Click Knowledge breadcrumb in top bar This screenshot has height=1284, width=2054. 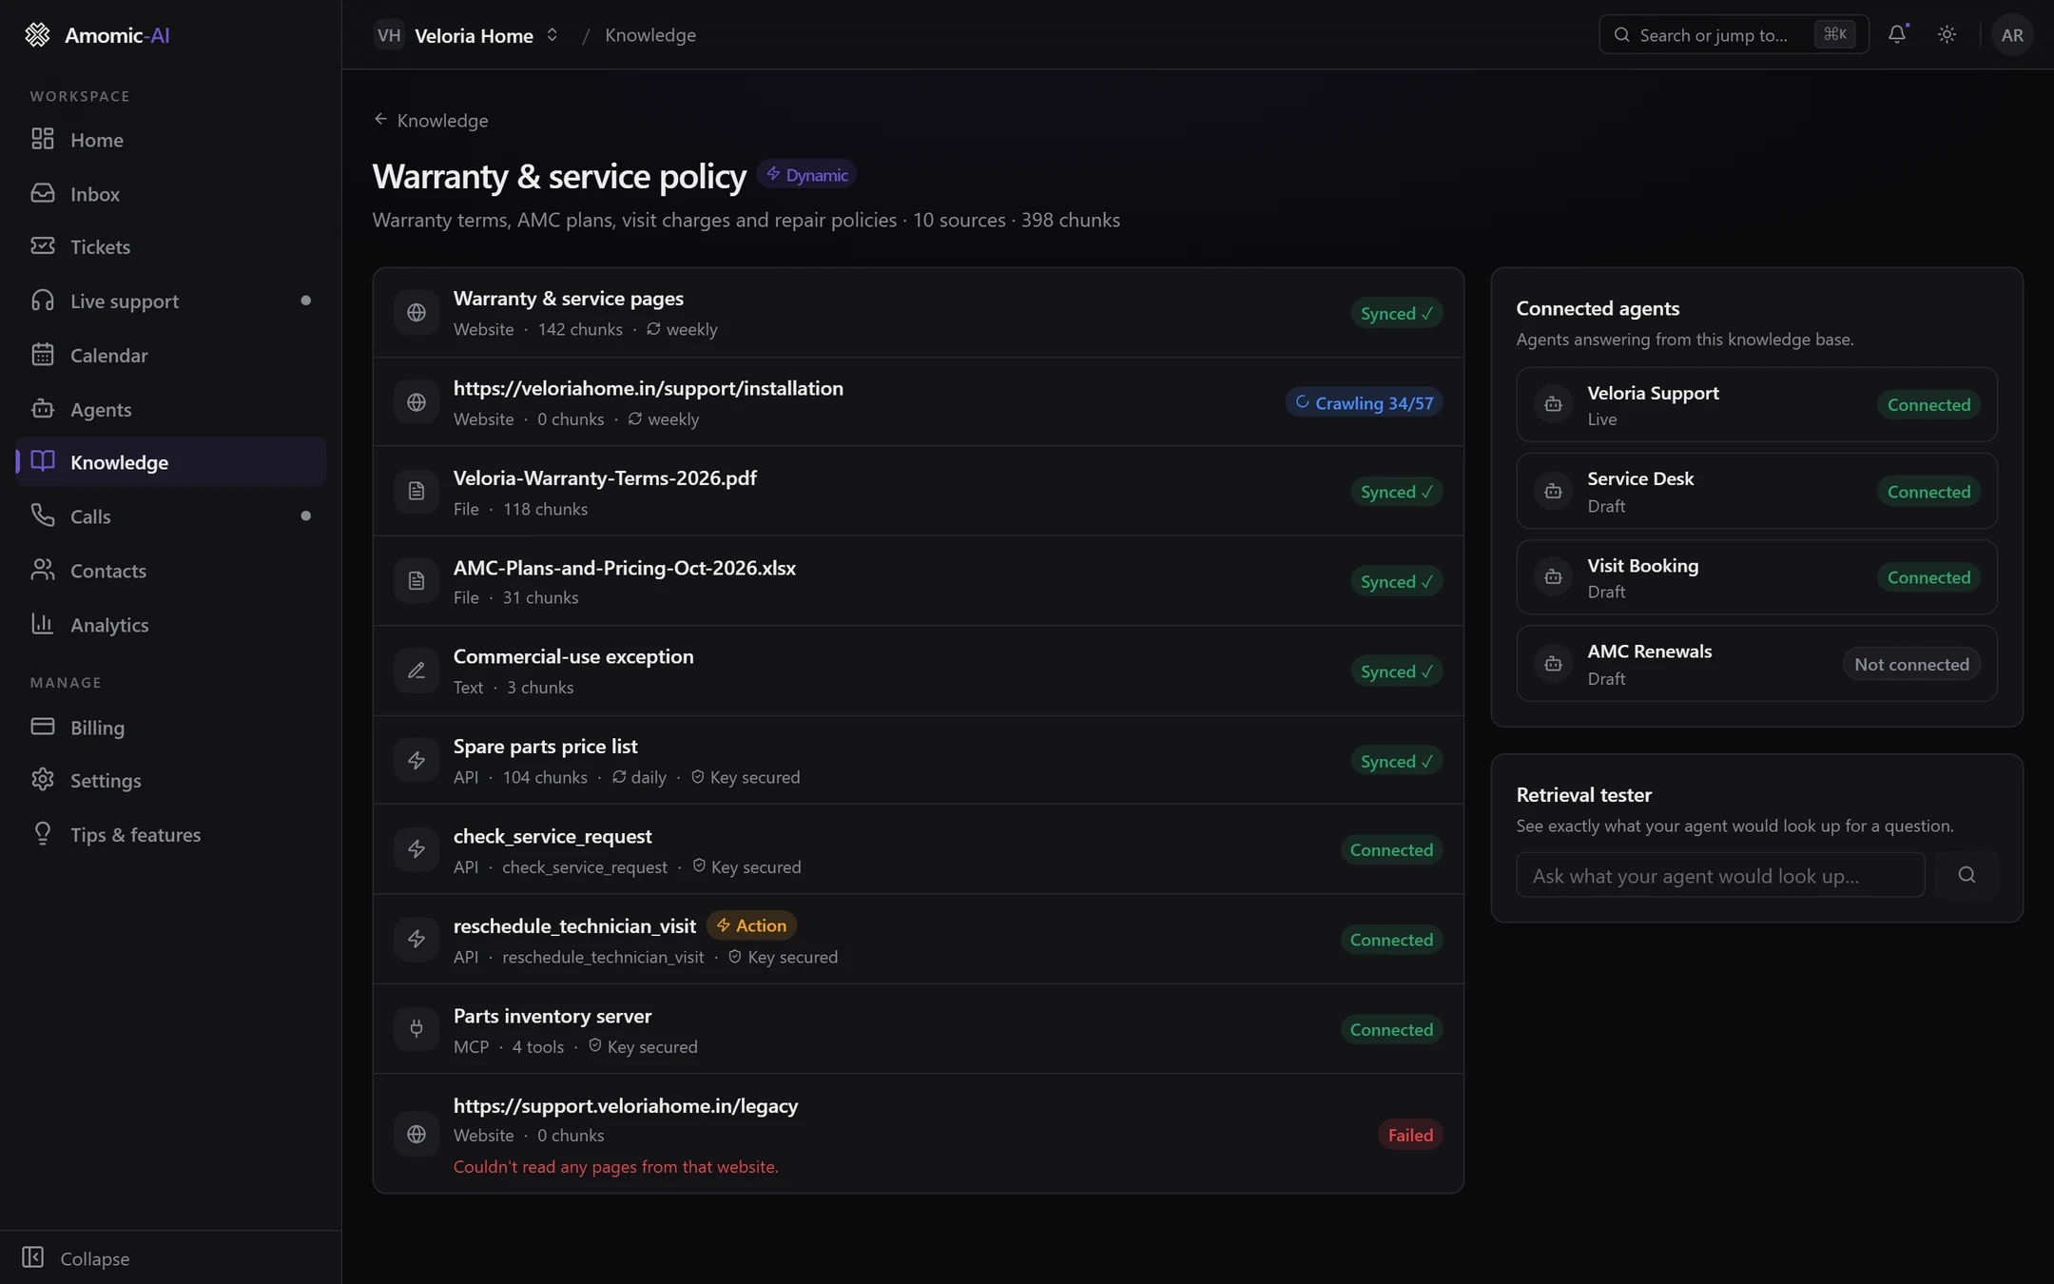click(x=650, y=35)
